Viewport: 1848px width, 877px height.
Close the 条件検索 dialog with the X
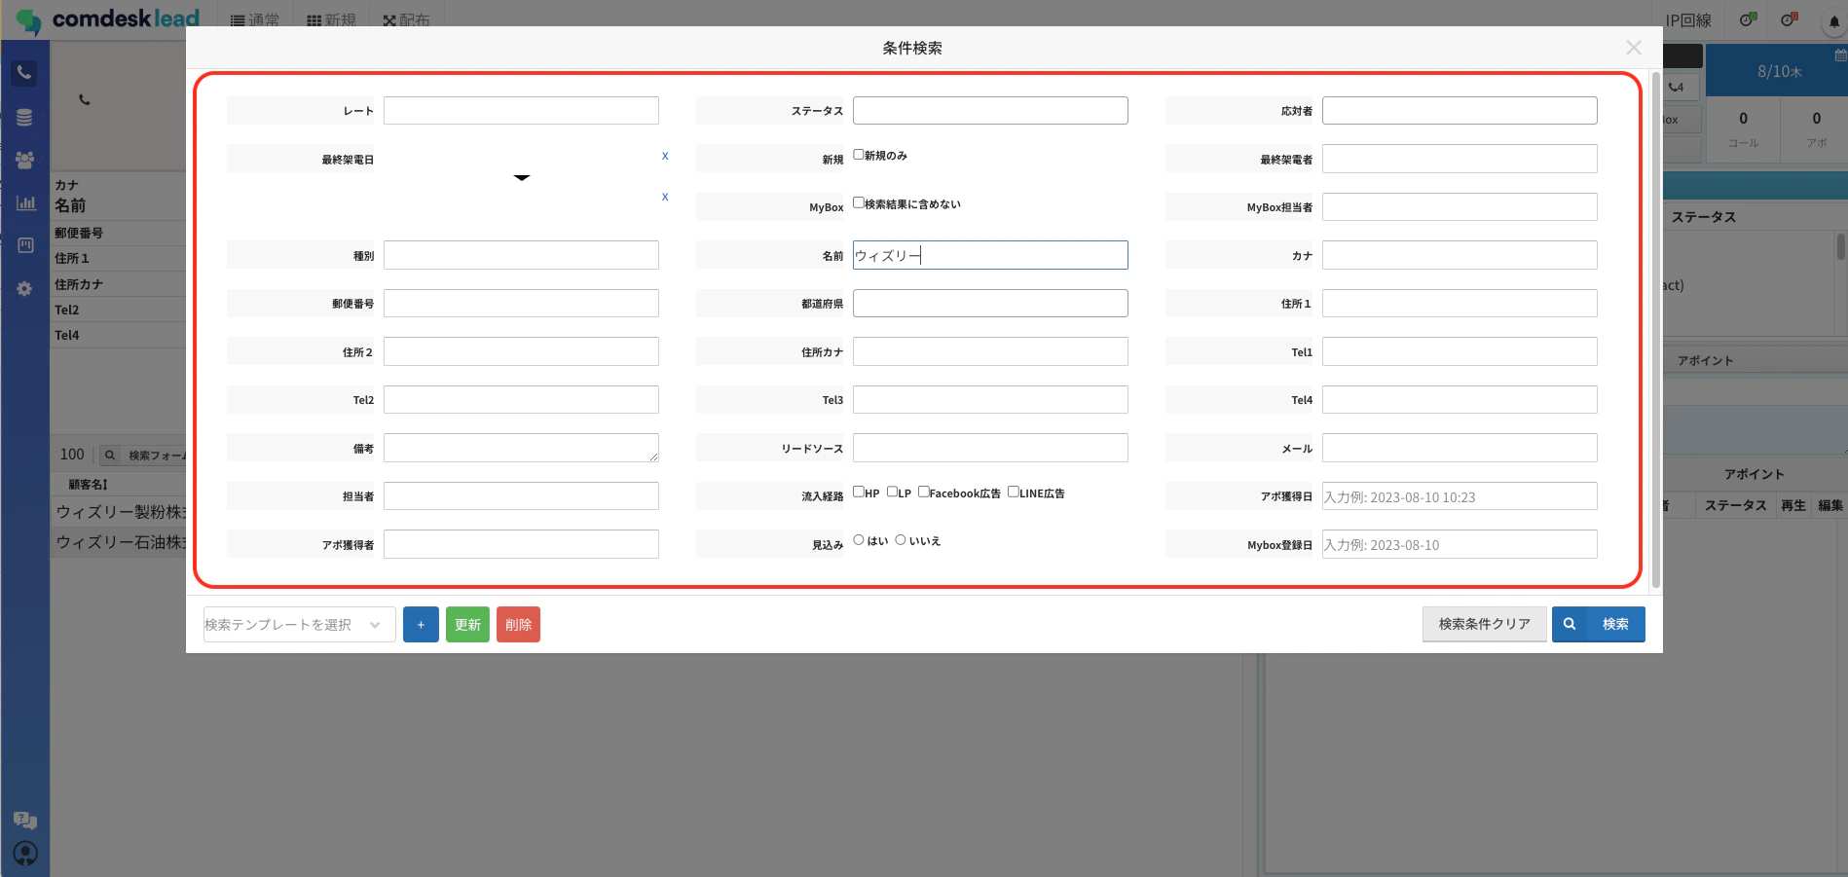[1634, 48]
